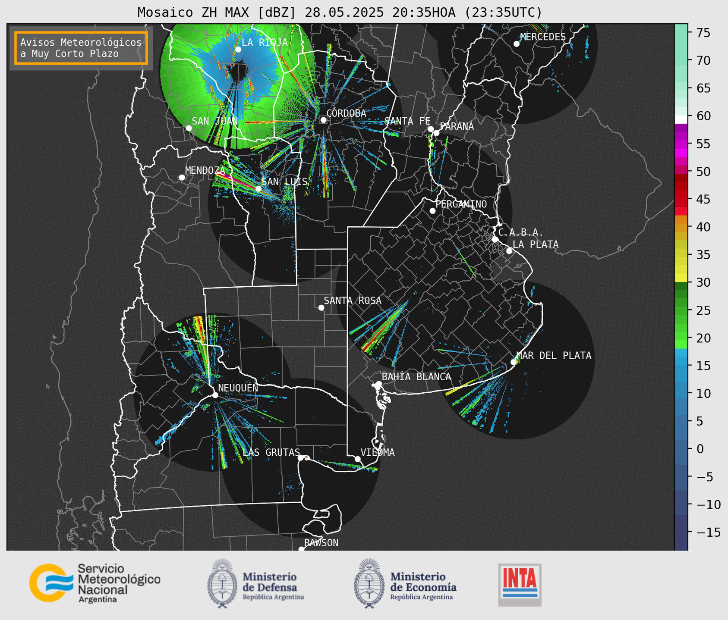Click the MAR DEL PLATA map label

(554, 355)
